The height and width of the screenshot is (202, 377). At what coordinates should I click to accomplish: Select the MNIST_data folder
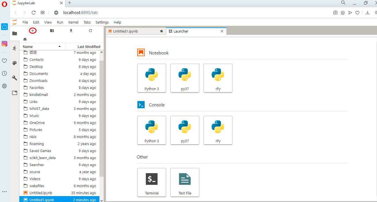60,109
